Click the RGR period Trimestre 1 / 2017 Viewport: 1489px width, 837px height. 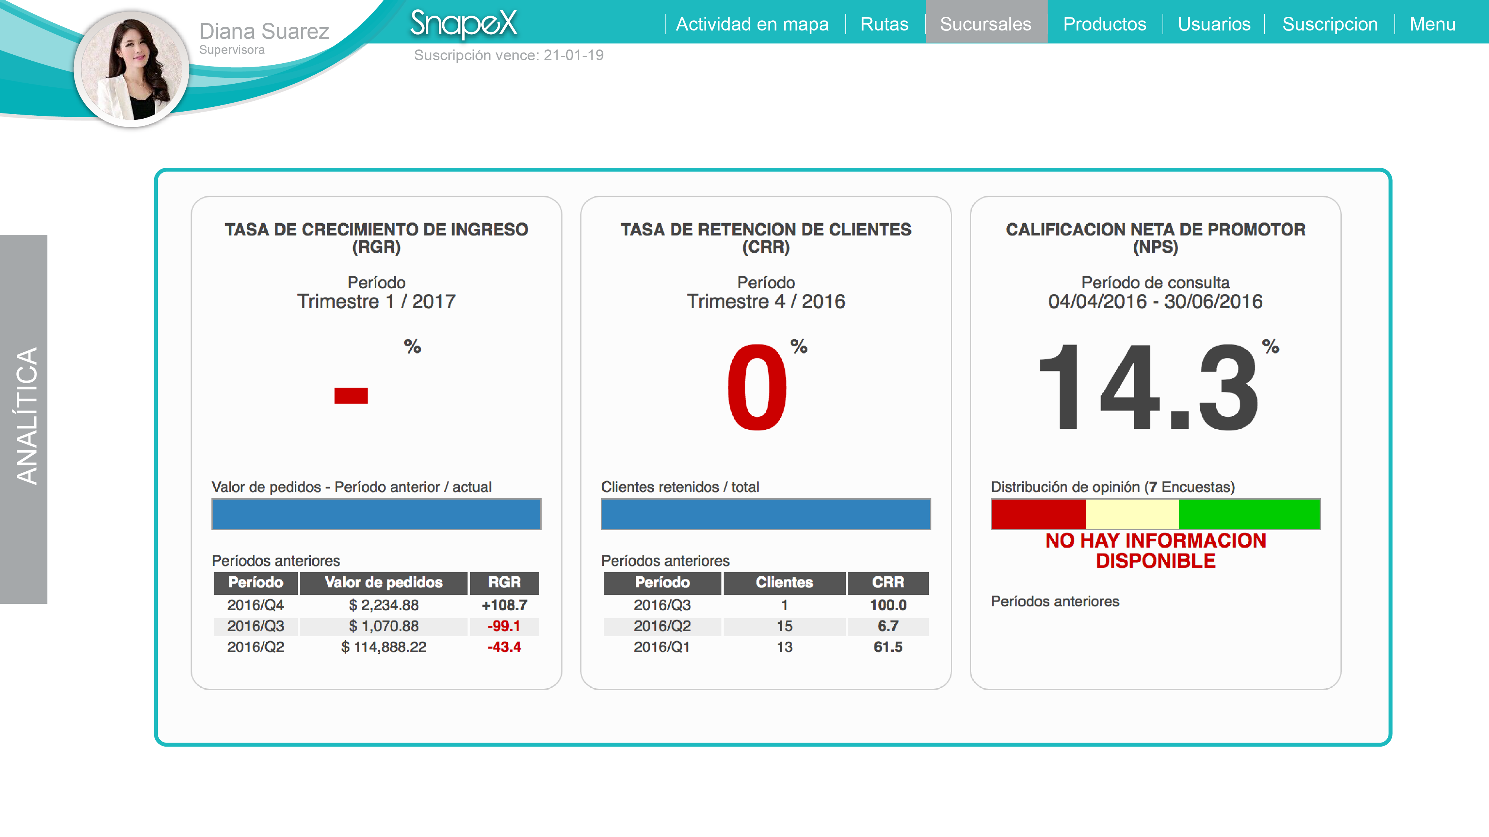(x=376, y=301)
